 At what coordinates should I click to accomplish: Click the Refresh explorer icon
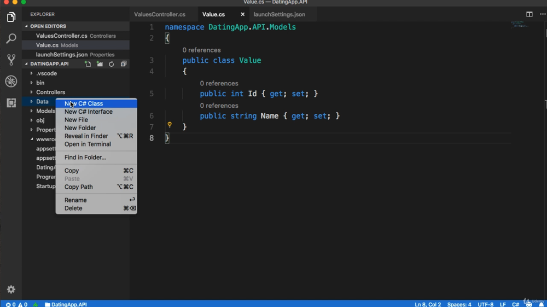111,64
